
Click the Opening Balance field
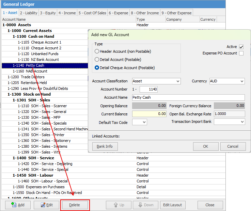(149, 106)
